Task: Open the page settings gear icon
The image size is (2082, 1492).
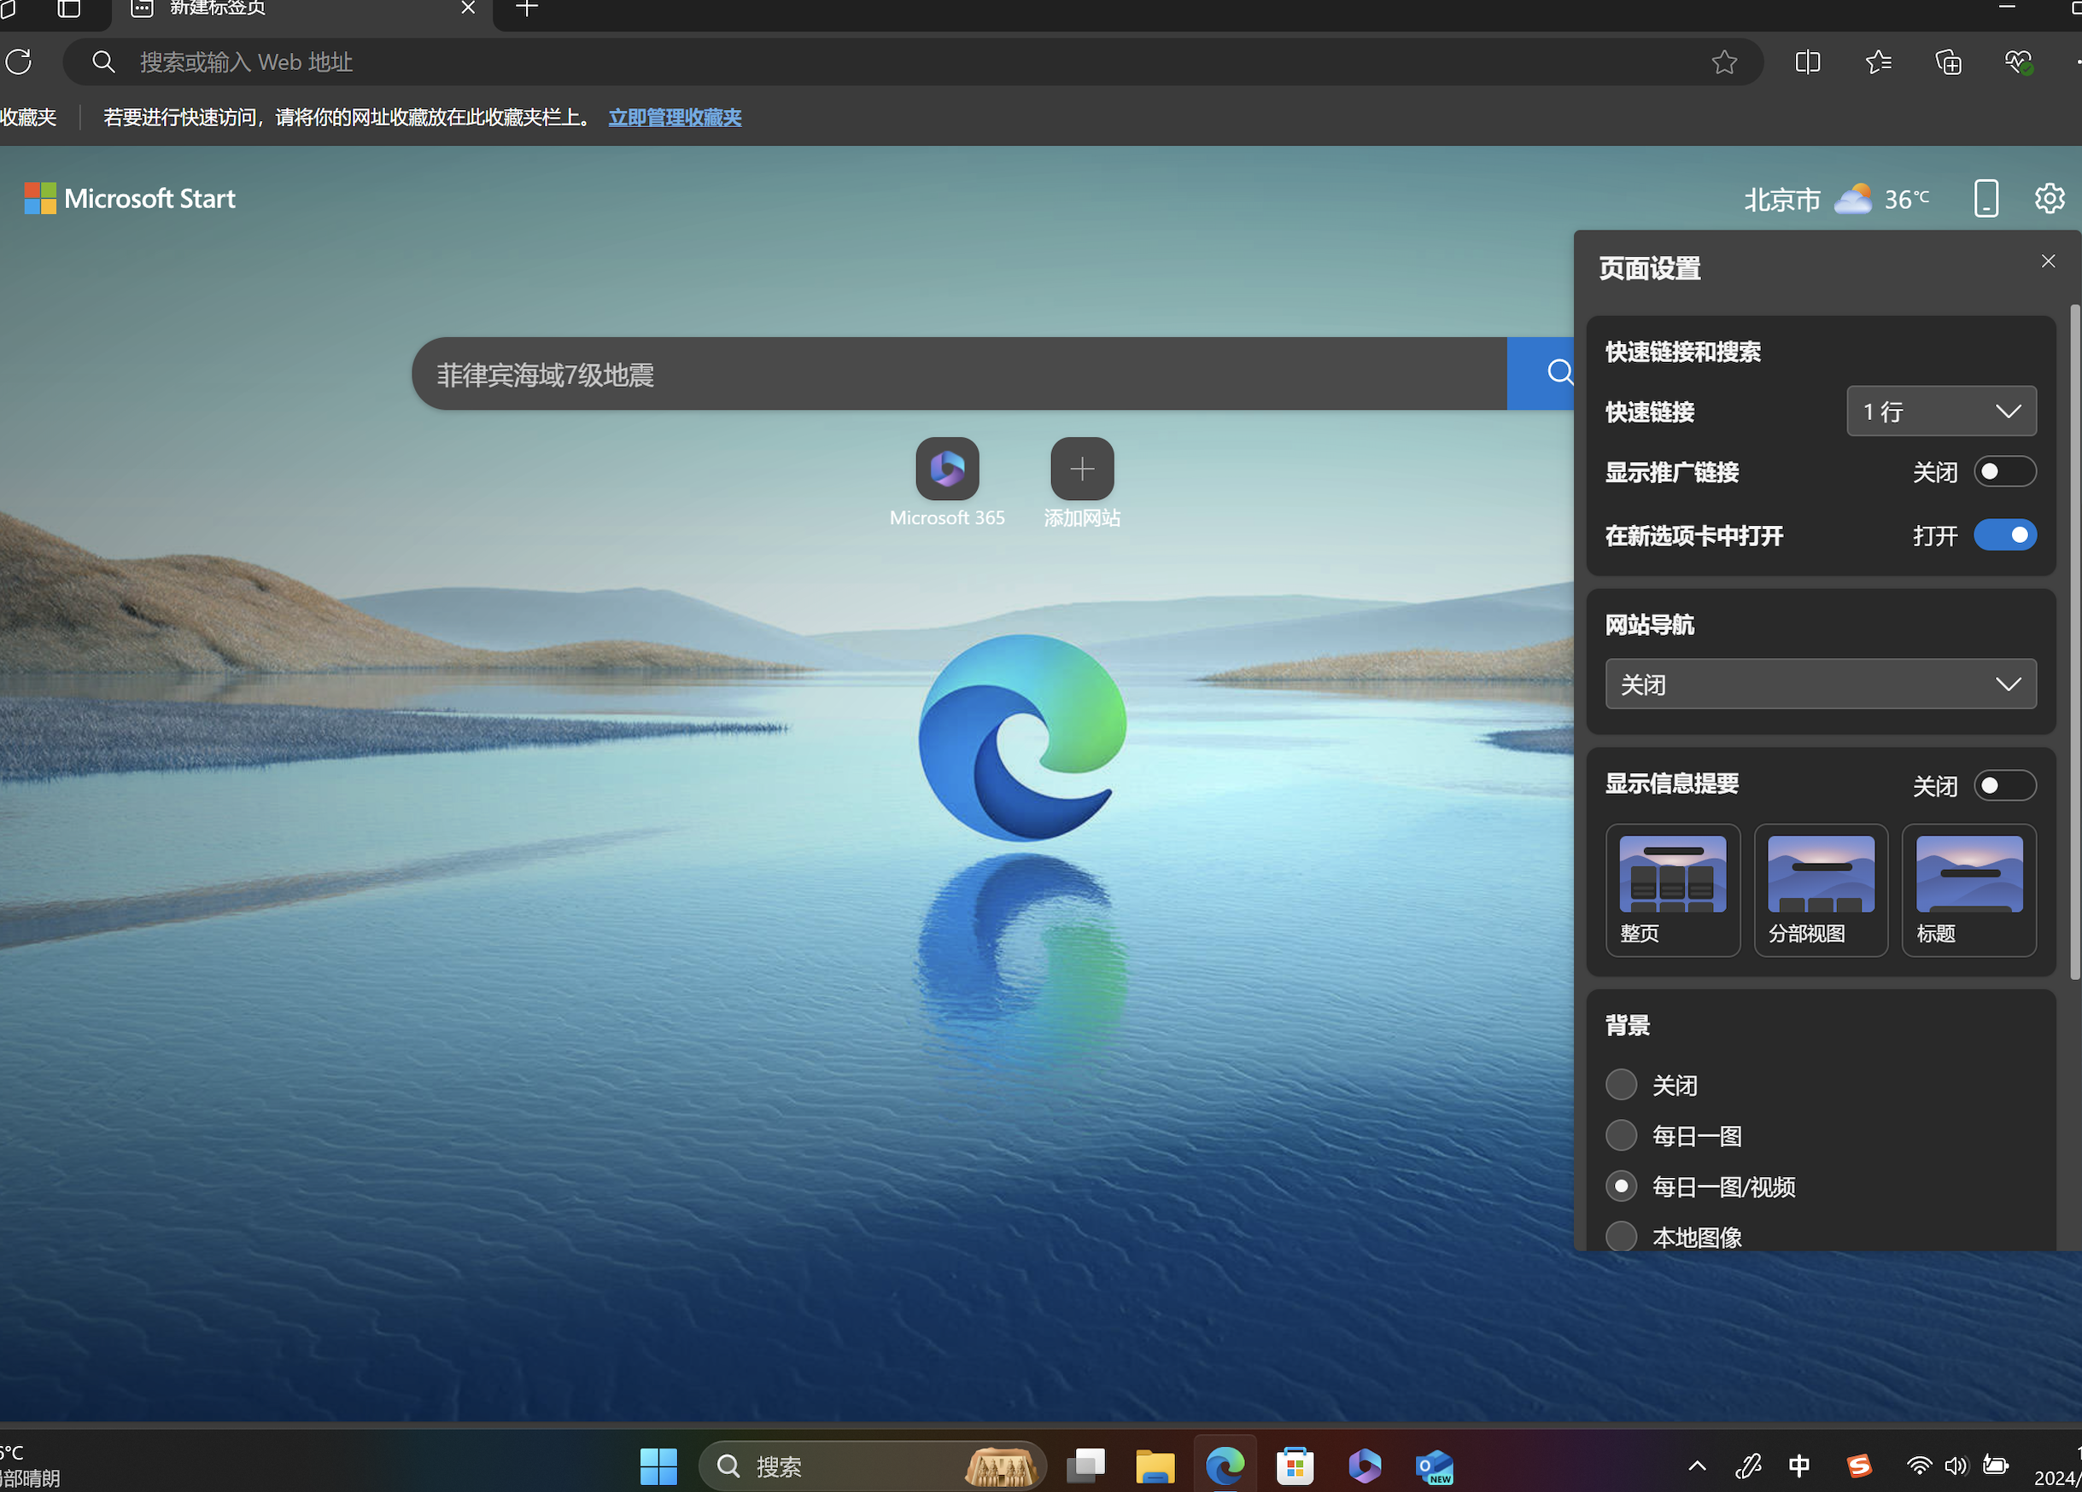Action: (x=2049, y=198)
